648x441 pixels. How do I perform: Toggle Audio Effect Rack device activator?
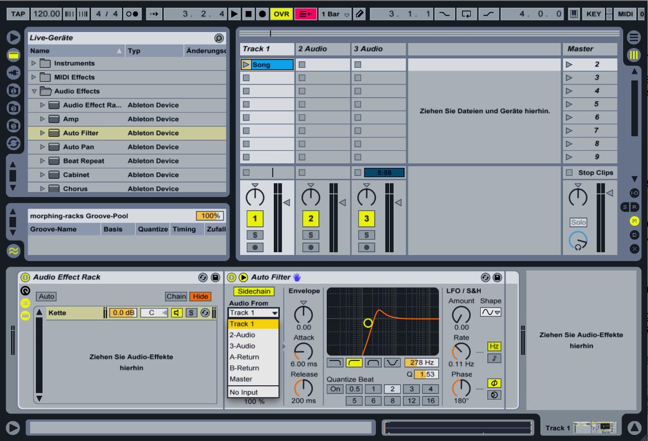[x=25, y=277]
